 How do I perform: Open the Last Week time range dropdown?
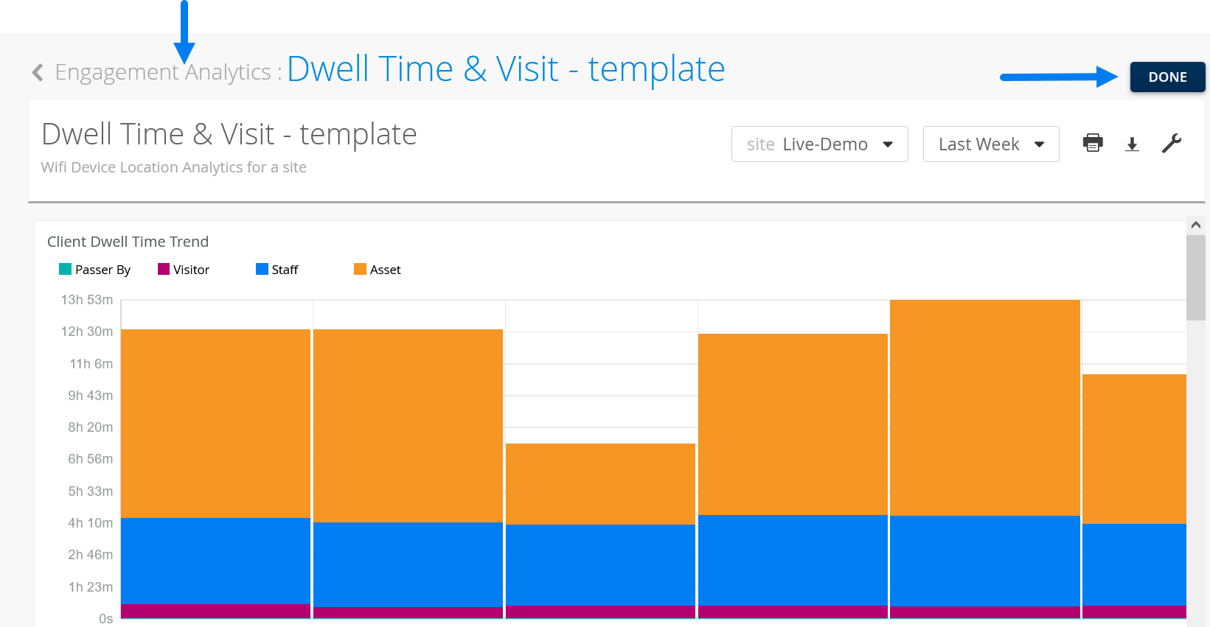[990, 144]
